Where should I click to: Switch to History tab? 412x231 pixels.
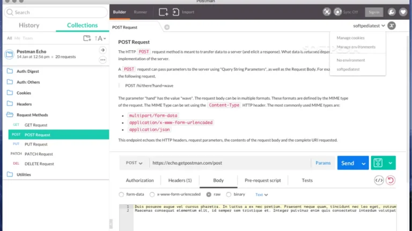[x=29, y=26]
